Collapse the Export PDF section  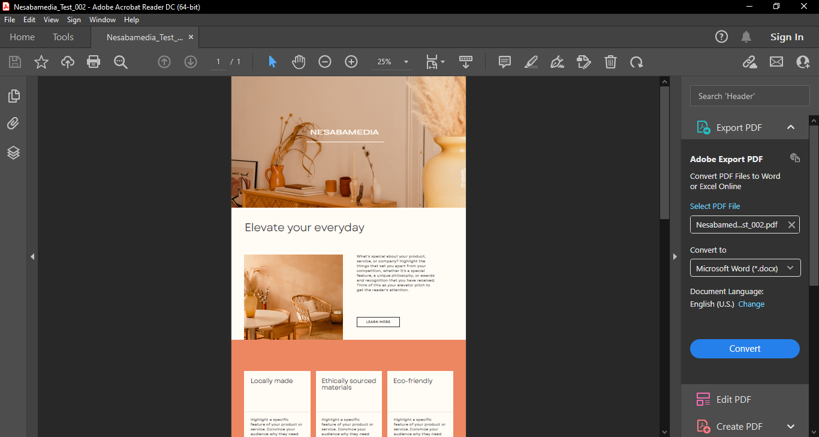(790, 127)
